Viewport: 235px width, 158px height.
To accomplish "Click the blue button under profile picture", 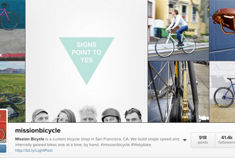I will tap(3, 149).
